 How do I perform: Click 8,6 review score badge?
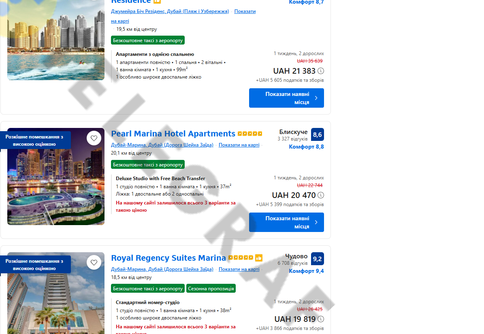click(317, 134)
